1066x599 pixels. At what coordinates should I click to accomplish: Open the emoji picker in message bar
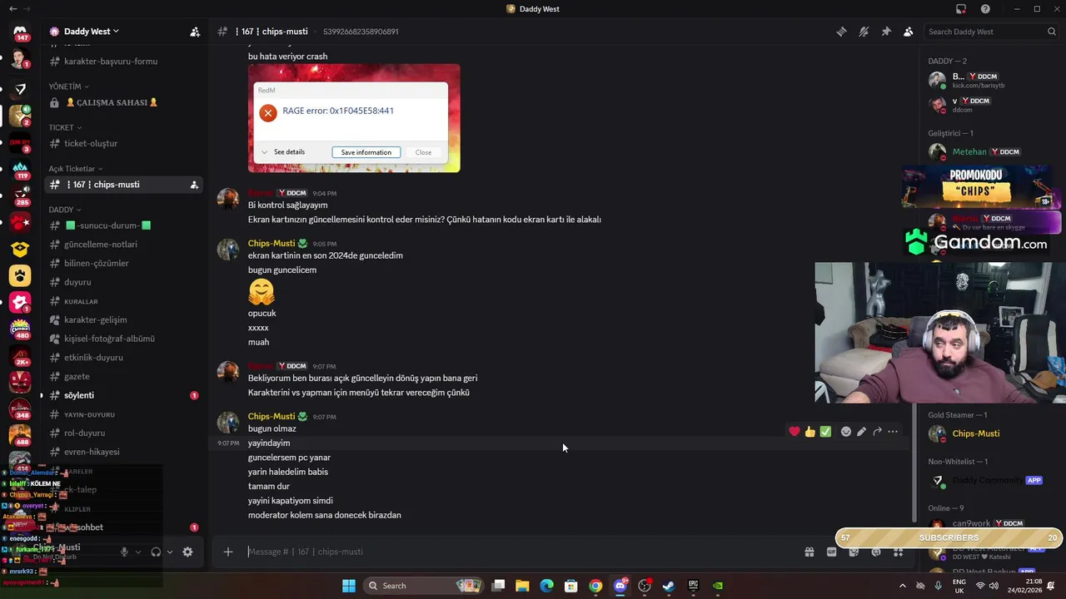(x=876, y=552)
